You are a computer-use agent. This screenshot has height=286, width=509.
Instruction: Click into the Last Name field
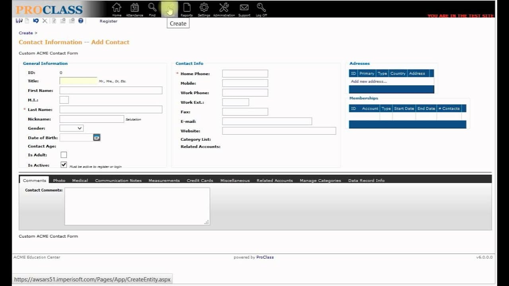(x=111, y=110)
